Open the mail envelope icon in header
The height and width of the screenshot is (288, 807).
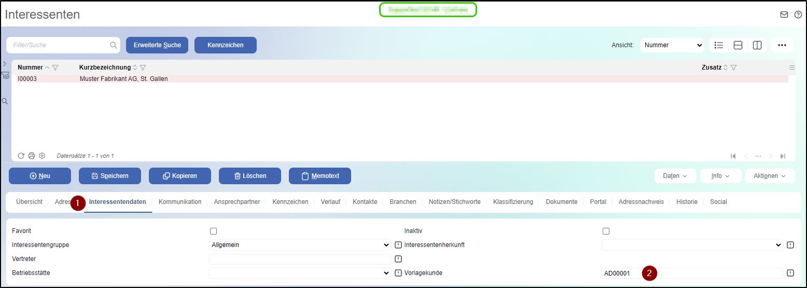point(784,15)
